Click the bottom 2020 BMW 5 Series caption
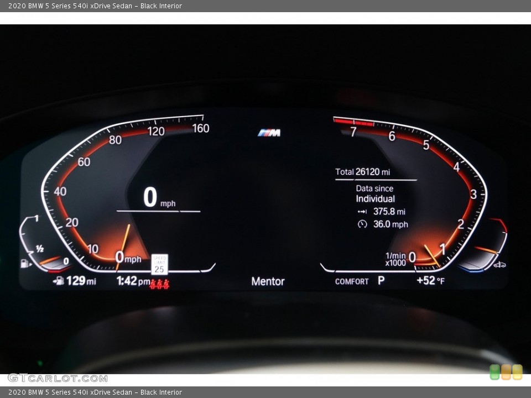 (95, 392)
